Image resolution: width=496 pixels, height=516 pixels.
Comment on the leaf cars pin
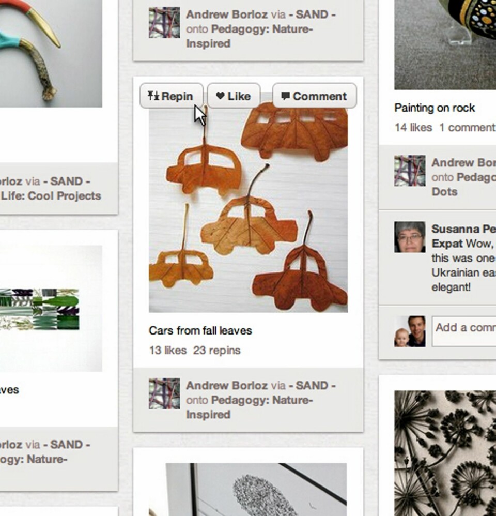point(314,96)
